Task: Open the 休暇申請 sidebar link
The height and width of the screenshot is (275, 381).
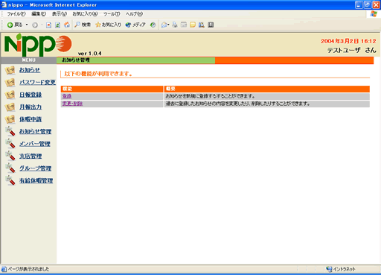Action: pos(31,119)
